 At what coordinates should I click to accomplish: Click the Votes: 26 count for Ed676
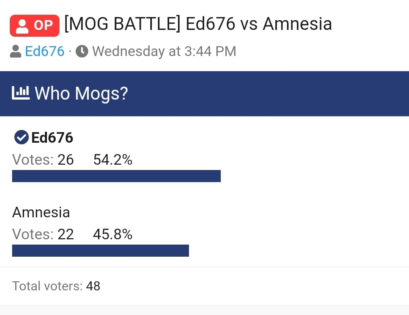[43, 160]
